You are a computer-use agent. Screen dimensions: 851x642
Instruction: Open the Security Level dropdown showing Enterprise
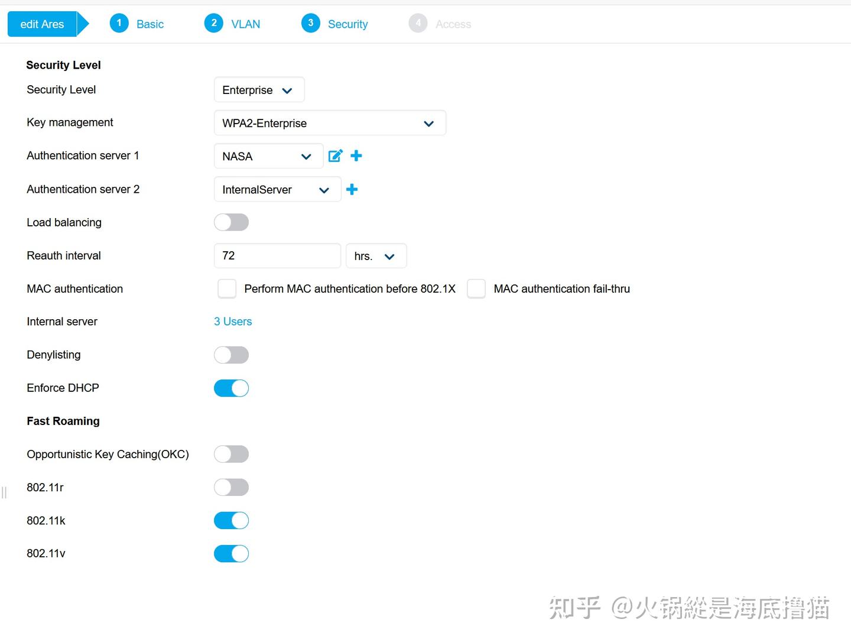pos(259,90)
